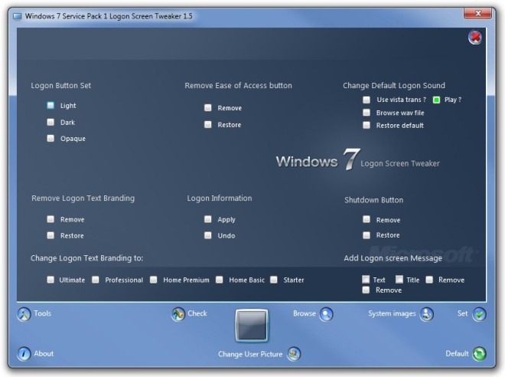Click the Change User Picture icon

point(293,354)
